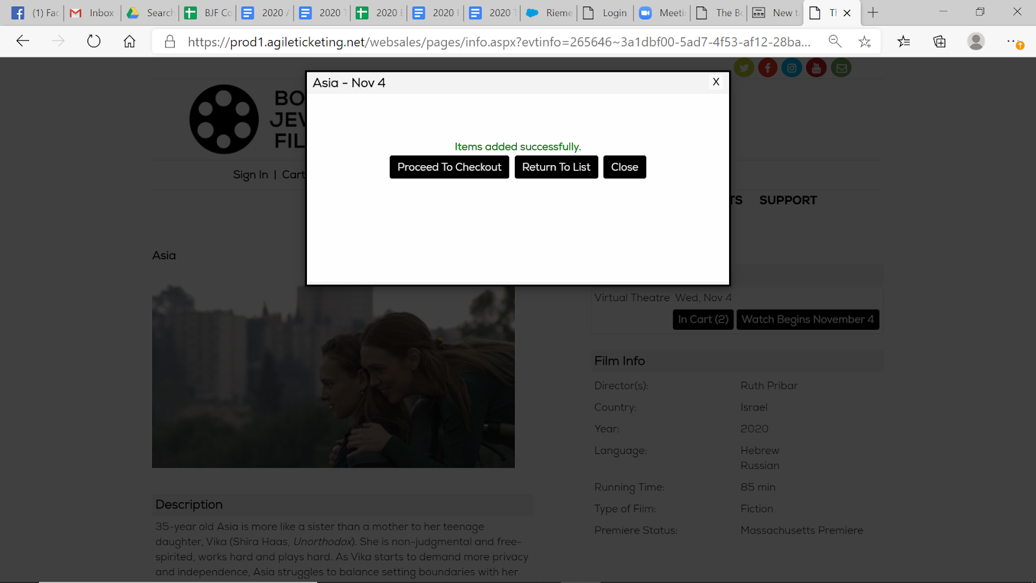The width and height of the screenshot is (1036, 583).
Task: Switch to the Salesforce Rieme tab
Action: tap(549, 12)
